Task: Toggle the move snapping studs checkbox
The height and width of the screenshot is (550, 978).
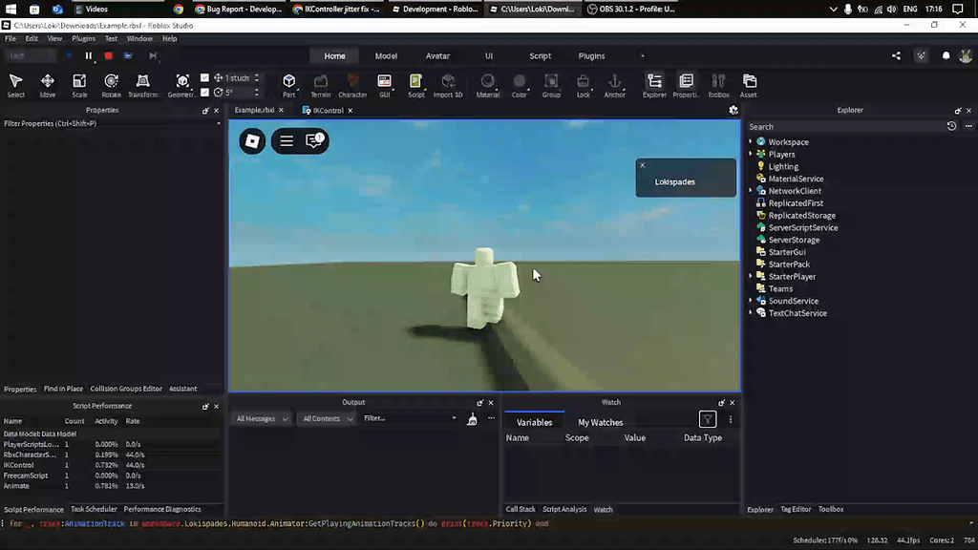Action: 204,78
